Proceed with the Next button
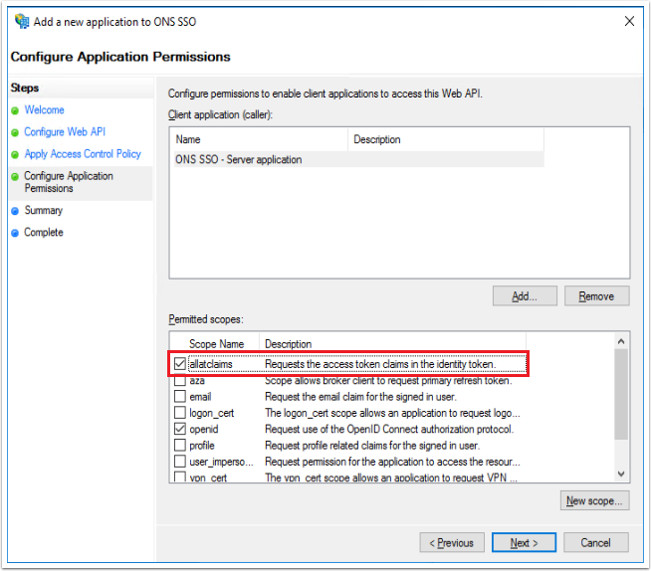 click(x=524, y=543)
